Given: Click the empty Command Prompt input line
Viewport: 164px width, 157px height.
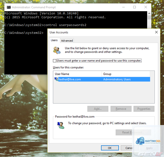Looking at the screenshot, I should pyautogui.click(x=24, y=33).
